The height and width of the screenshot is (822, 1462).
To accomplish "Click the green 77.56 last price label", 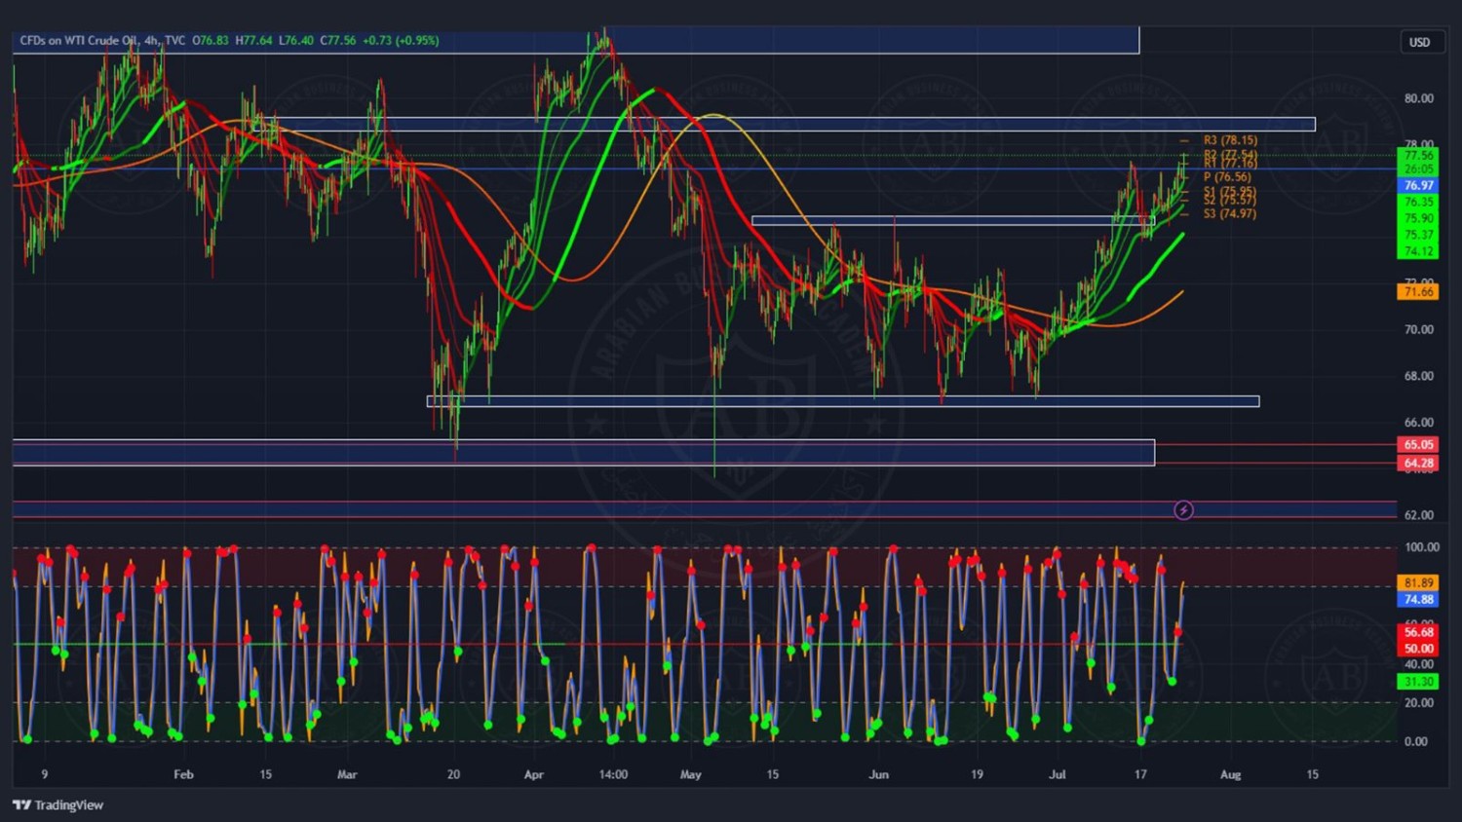I will 1418,155.
